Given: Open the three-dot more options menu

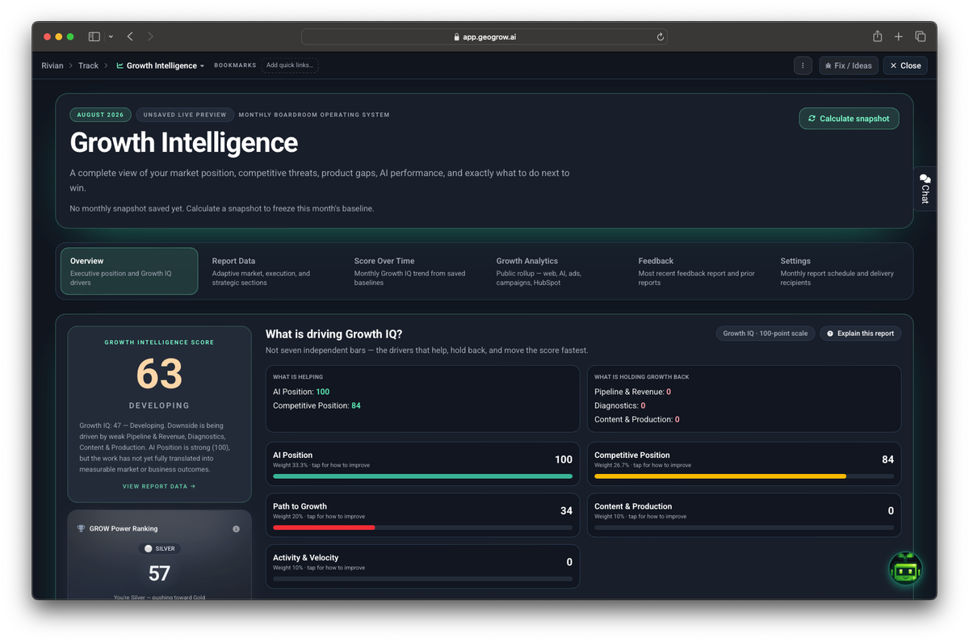Looking at the screenshot, I should point(803,65).
